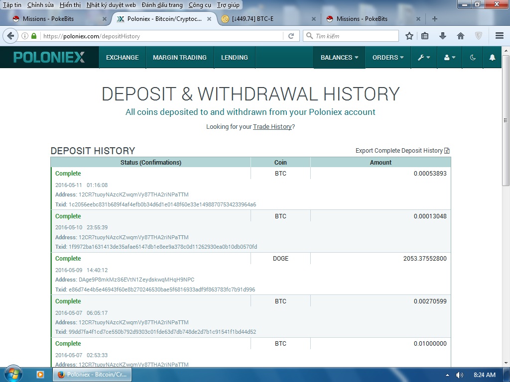Select Poloniex Firefox taskbar button
Viewport: 510px width, 382px height.
[92, 375]
